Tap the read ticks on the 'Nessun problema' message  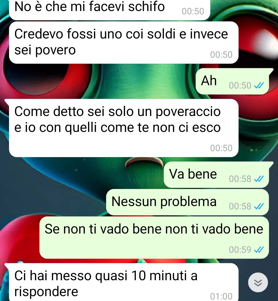pyautogui.click(x=259, y=206)
